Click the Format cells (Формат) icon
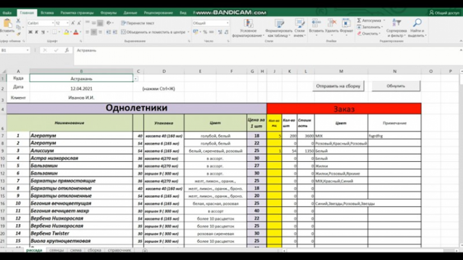 pos(347,23)
